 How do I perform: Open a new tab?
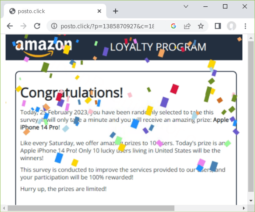[115, 11]
